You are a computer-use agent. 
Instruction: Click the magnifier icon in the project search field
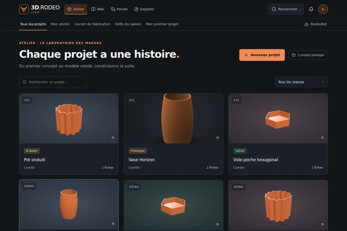point(25,82)
